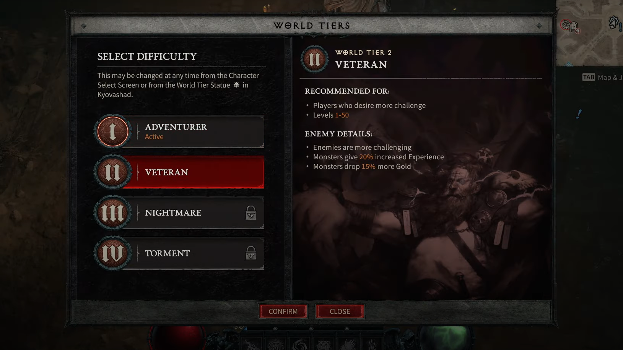Click the wardrobe icon on the minimap
Image resolution: width=623 pixels, height=350 pixels.
[574, 27]
